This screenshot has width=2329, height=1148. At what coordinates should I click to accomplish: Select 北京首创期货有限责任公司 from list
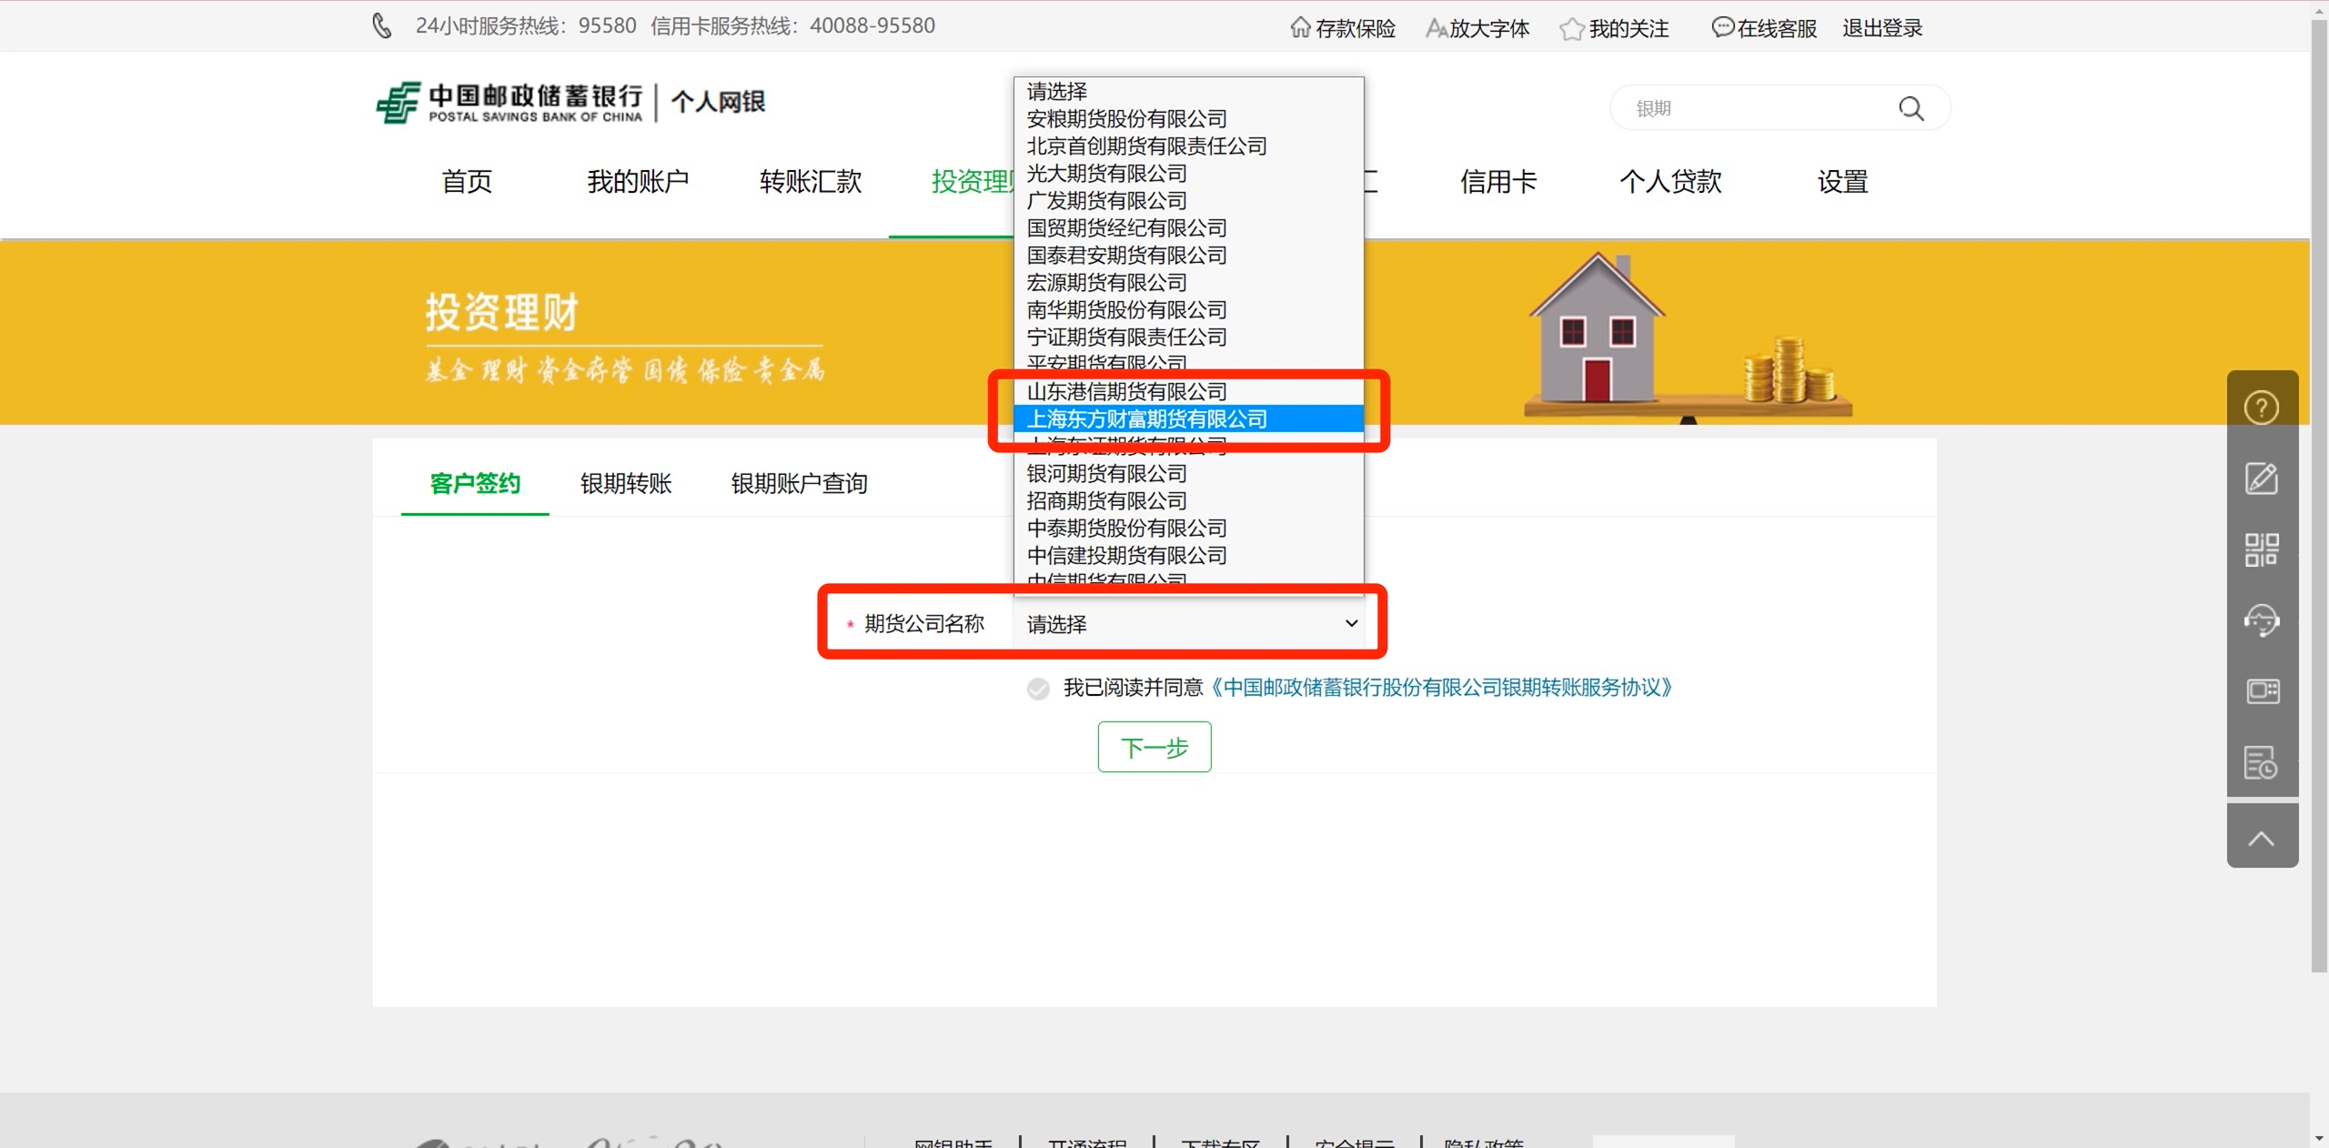coord(1188,146)
